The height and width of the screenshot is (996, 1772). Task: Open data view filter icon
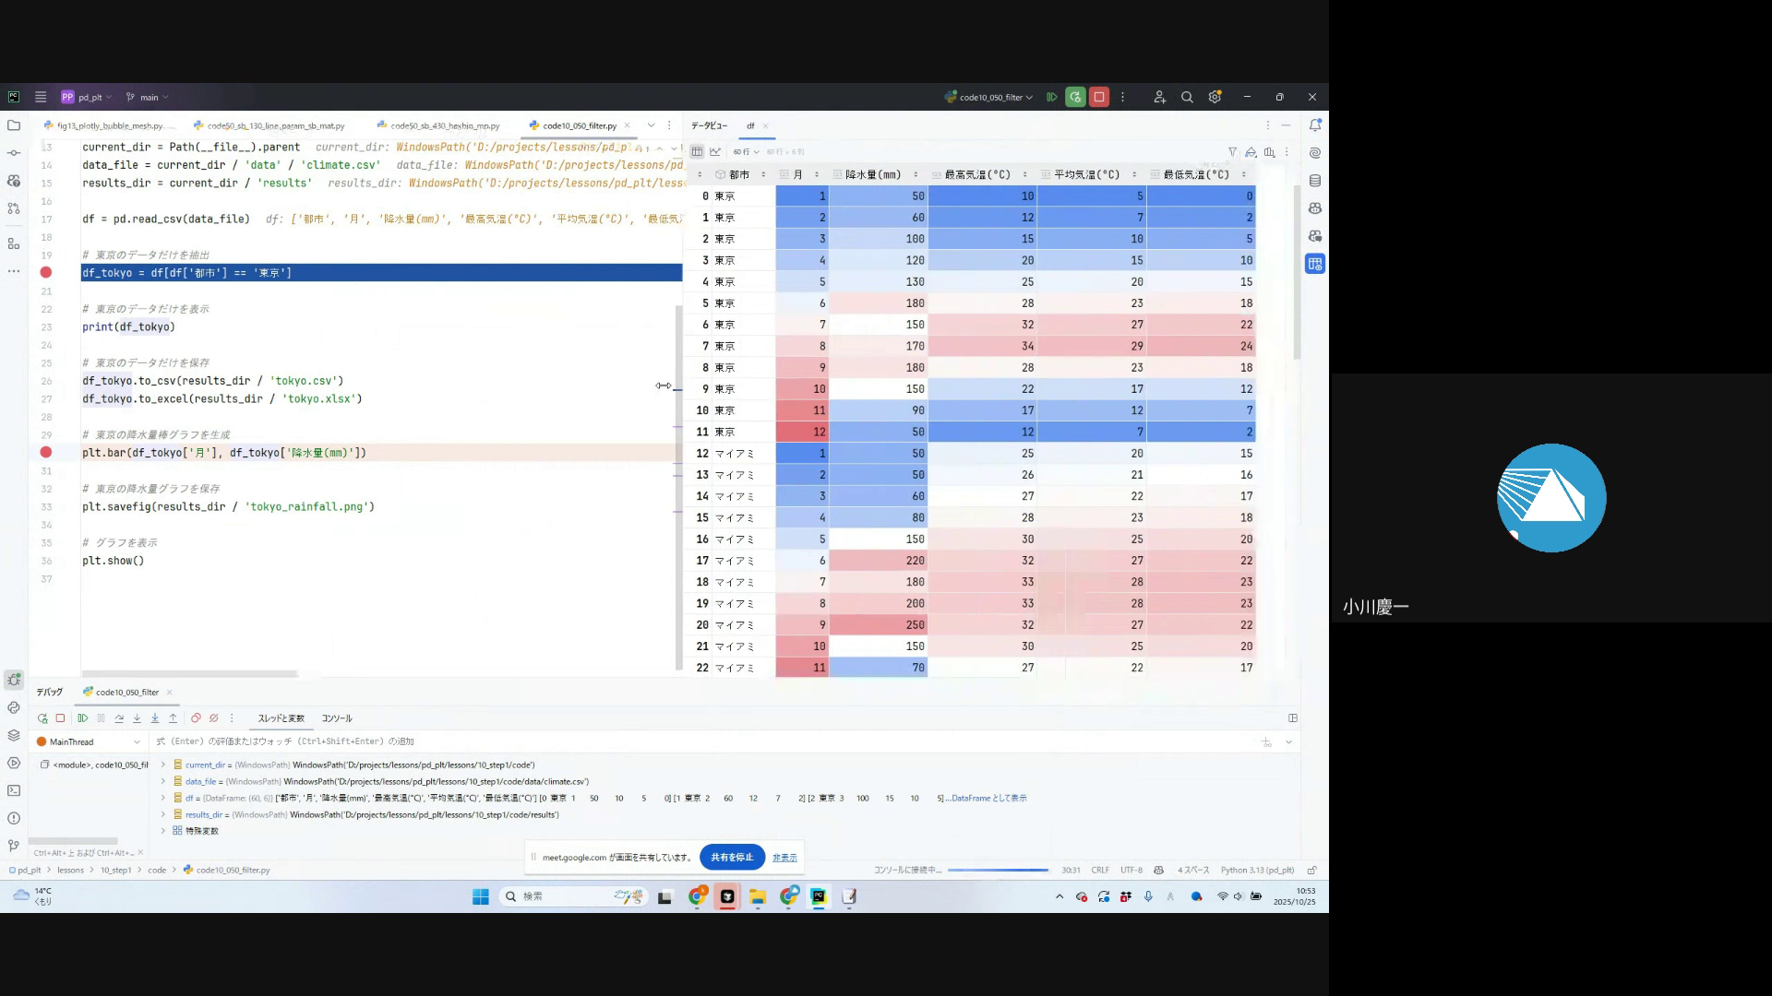point(1232,152)
